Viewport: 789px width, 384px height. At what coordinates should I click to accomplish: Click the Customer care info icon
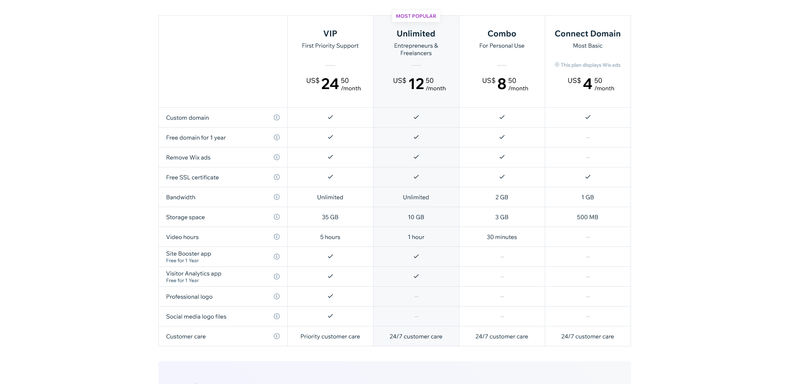point(277,336)
